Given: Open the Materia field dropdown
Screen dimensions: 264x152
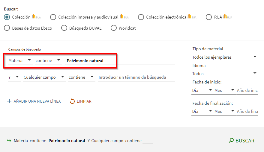Looking at the screenshot, I should click(x=20, y=60).
